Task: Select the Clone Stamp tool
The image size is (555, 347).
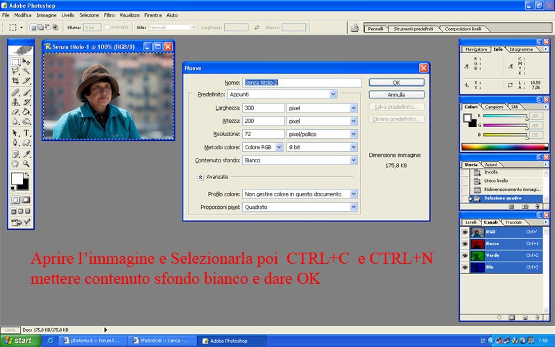Action: [15, 102]
